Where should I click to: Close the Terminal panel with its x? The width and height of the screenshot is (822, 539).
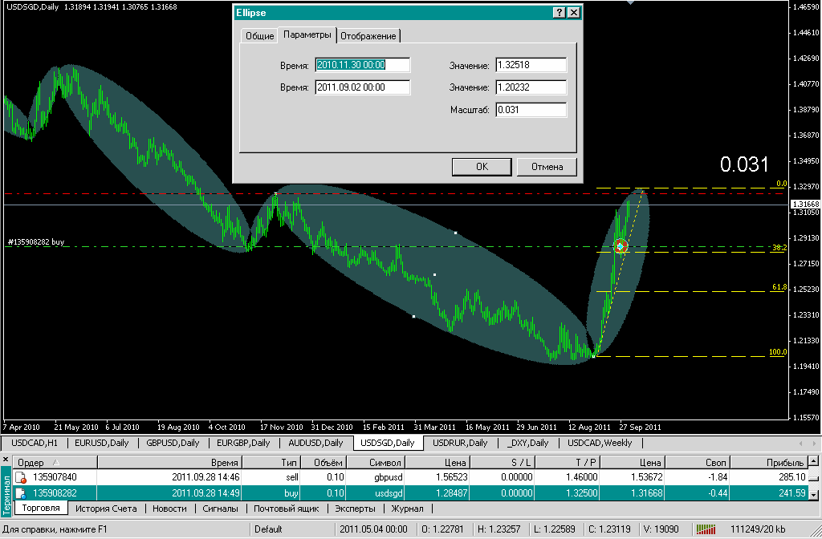pyautogui.click(x=6, y=459)
